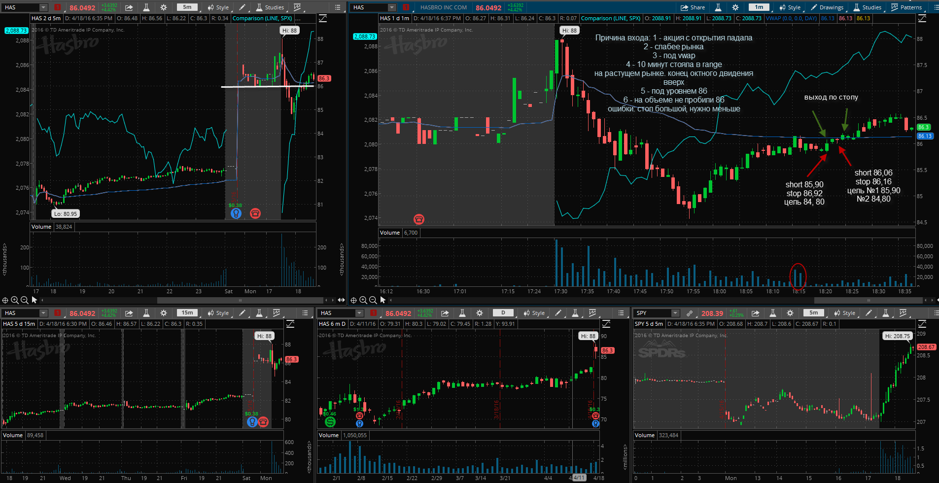Open flask icon next to Share in 1m chart
The width and height of the screenshot is (939, 483).
click(718, 7)
